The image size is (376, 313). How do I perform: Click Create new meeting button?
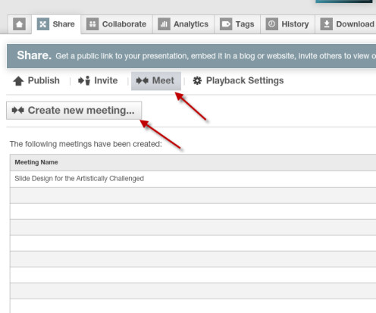coord(74,111)
